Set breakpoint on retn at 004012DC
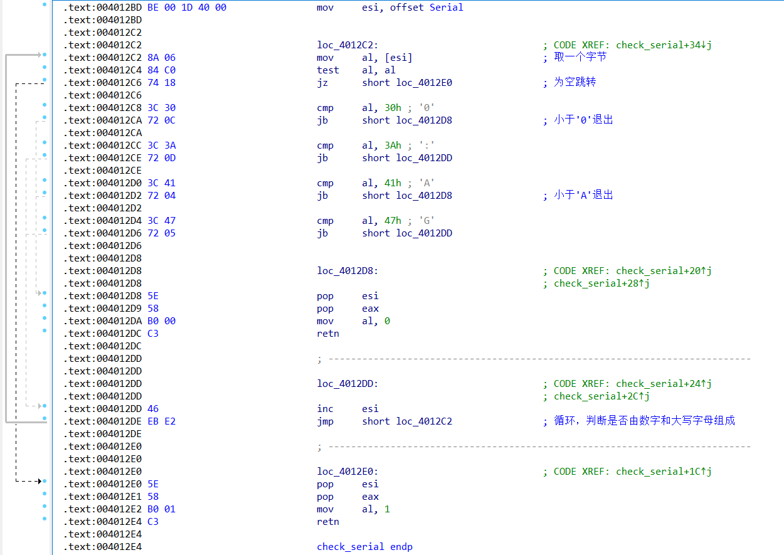 (x=45, y=330)
